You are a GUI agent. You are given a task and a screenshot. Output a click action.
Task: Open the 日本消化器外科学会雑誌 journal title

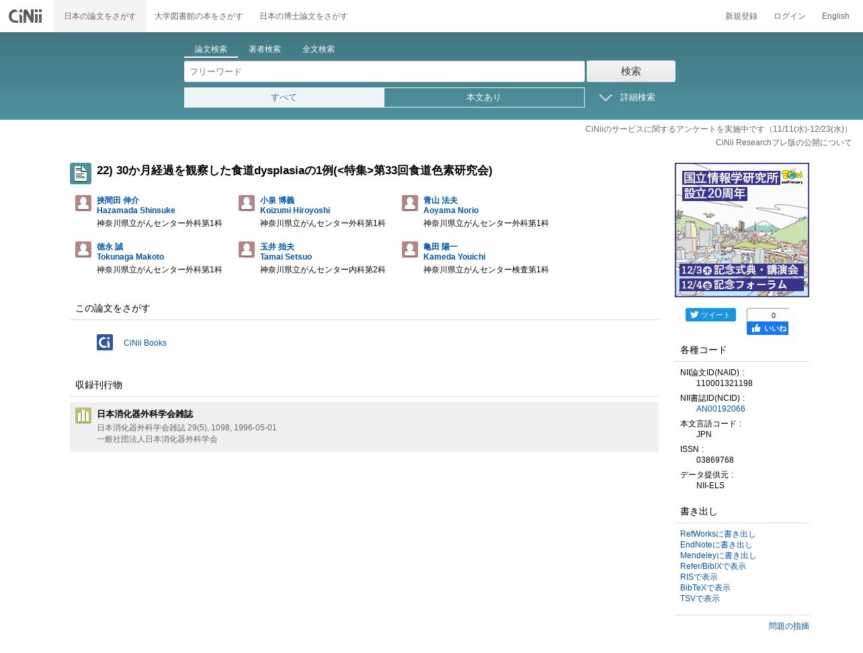pyautogui.click(x=145, y=414)
